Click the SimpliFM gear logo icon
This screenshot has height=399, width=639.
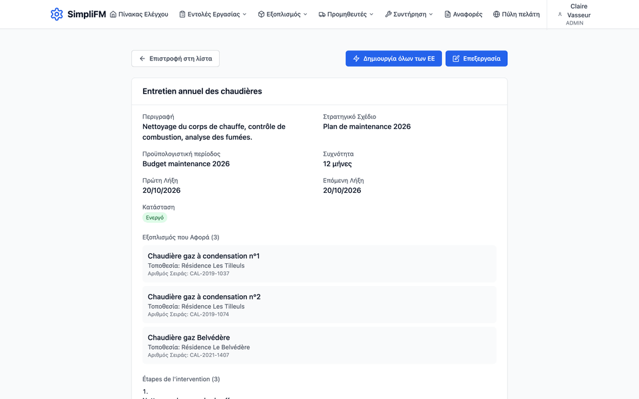57,14
